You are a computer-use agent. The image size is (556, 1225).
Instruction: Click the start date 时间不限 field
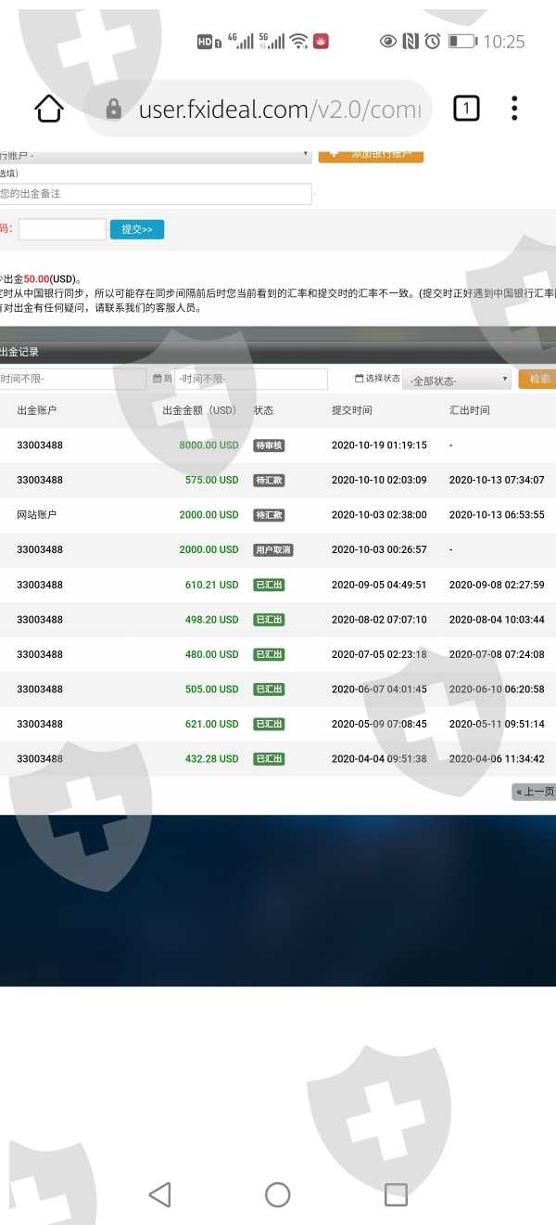coord(72,379)
